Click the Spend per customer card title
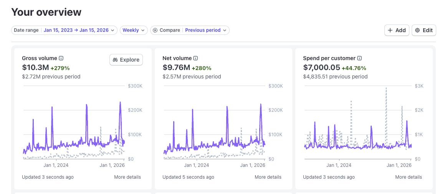 coord(329,58)
